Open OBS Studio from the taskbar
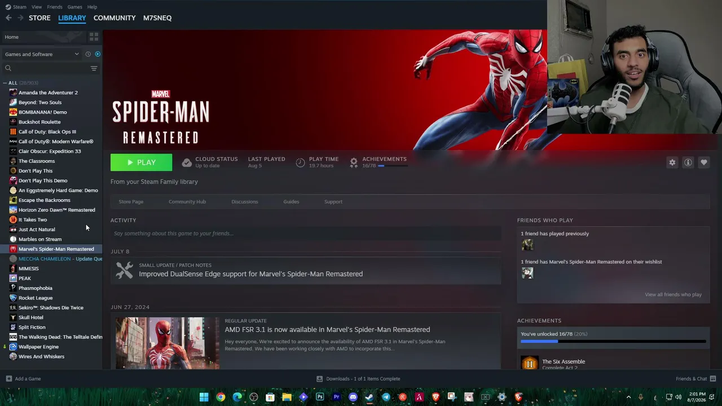This screenshot has width=722, height=406. click(254, 397)
